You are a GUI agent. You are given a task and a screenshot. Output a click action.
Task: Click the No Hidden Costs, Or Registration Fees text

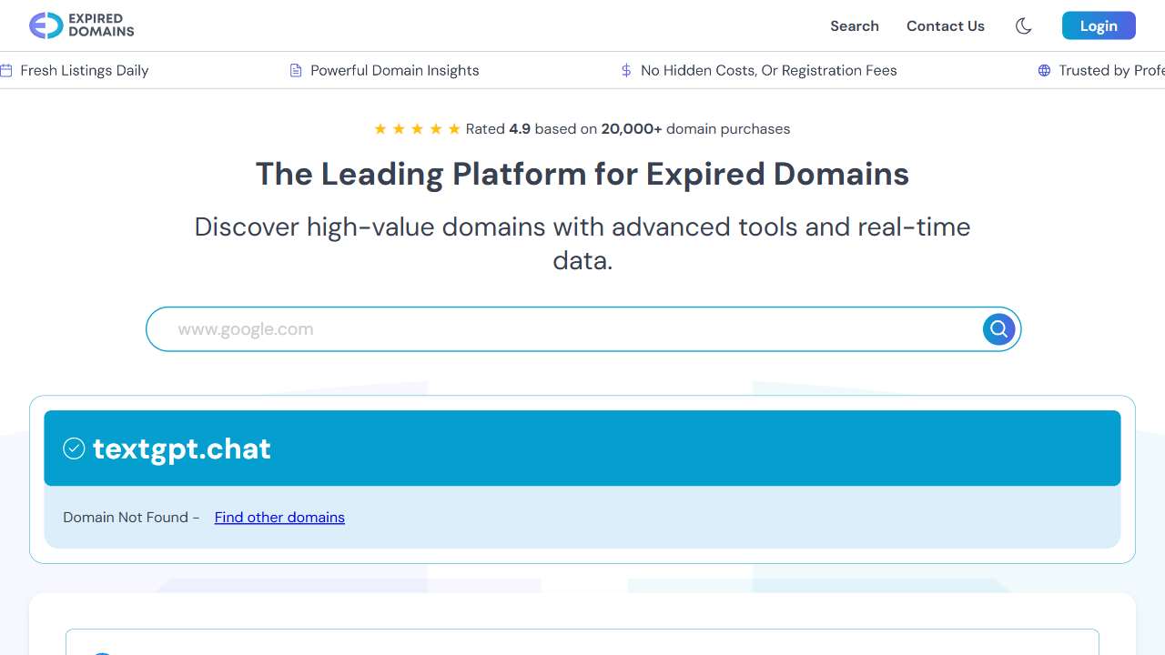(768, 70)
